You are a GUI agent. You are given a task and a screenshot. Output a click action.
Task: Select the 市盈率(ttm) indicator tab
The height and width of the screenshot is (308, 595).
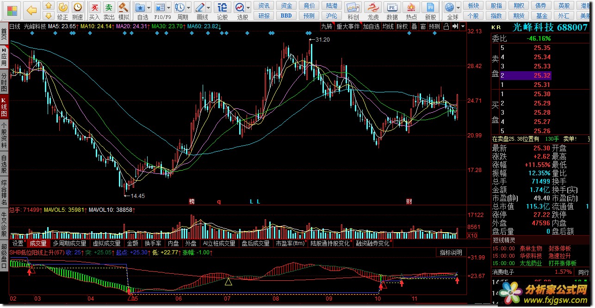(x=291, y=243)
